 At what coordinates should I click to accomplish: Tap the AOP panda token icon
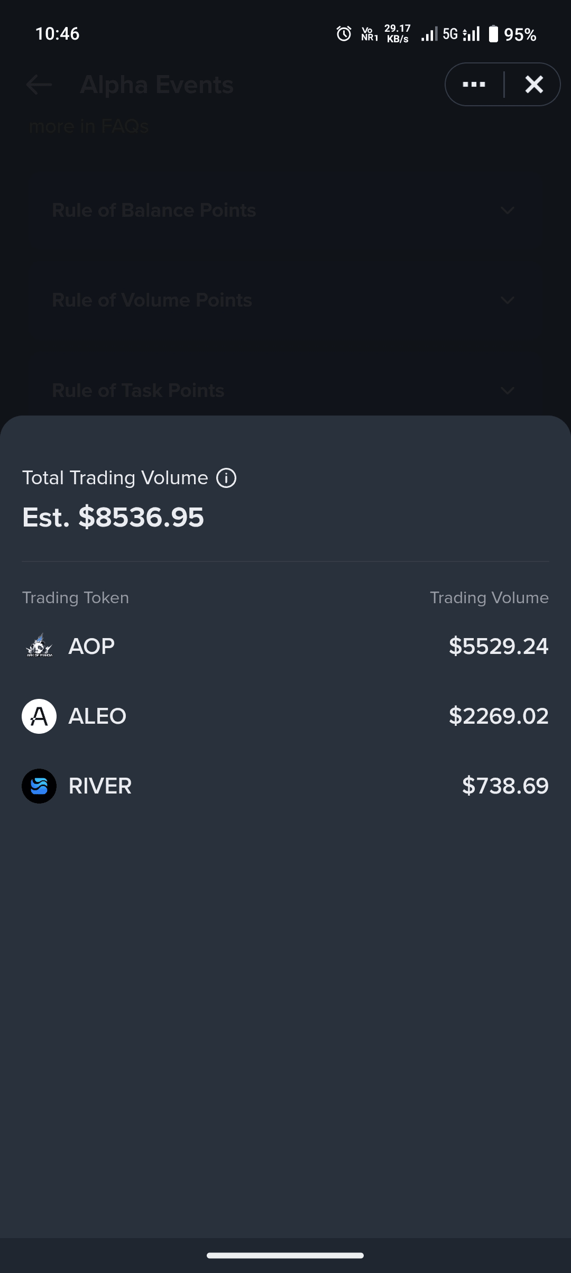[39, 646]
